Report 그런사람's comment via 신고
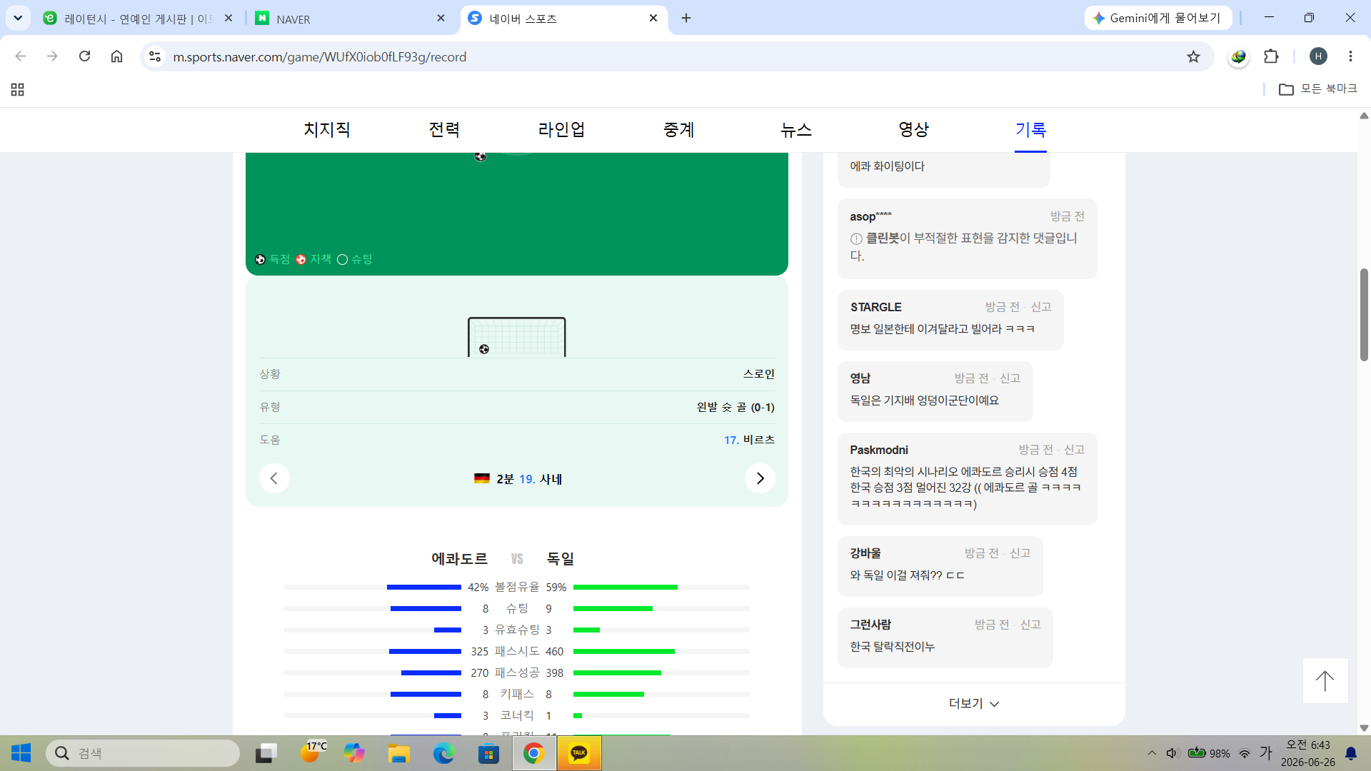The image size is (1371, 771). tap(1030, 625)
